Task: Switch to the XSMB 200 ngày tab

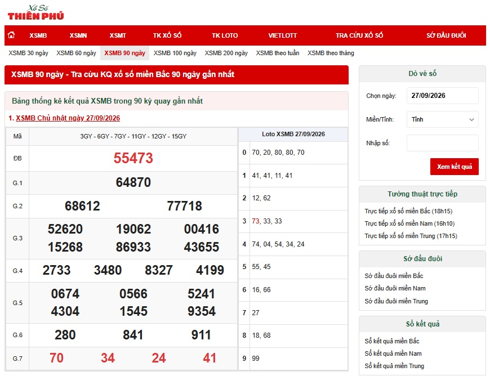Action: click(226, 53)
